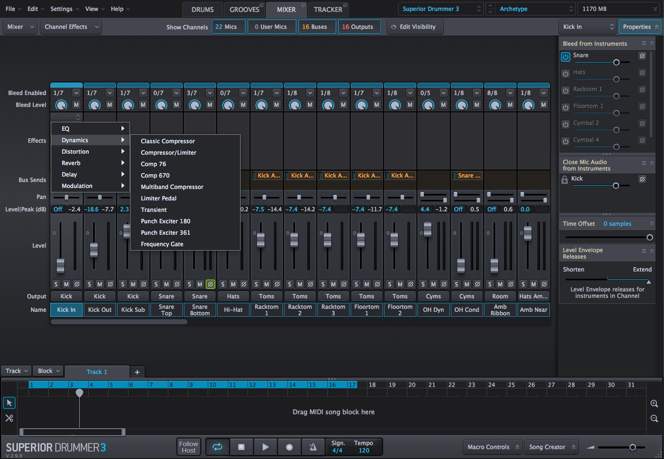Click the phase invert icon beside Snare bleed
This screenshot has width=664, height=459.
pyautogui.click(x=642, y=56)
